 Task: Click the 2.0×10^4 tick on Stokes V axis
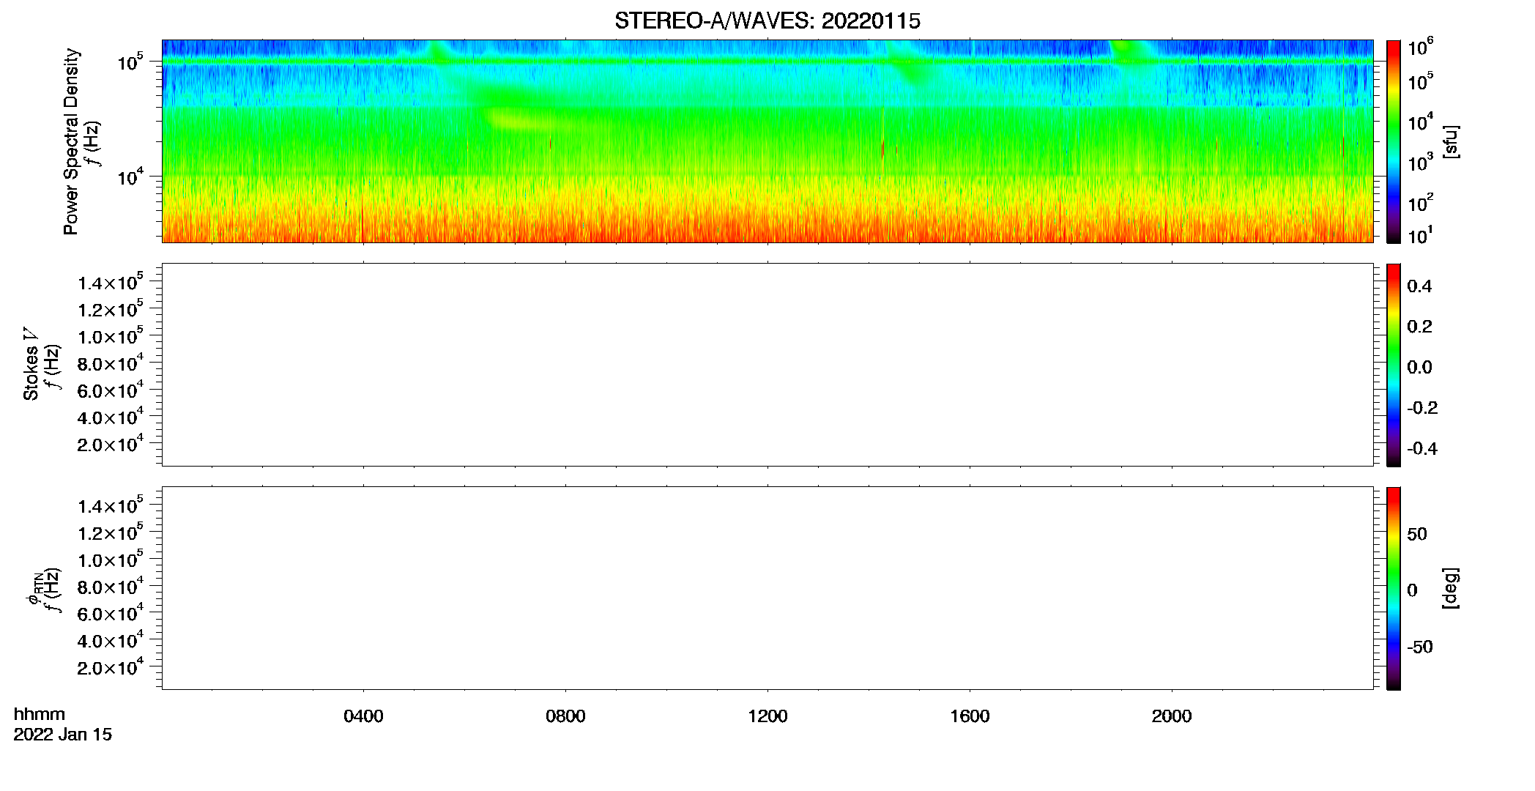(x=111, y=444)
